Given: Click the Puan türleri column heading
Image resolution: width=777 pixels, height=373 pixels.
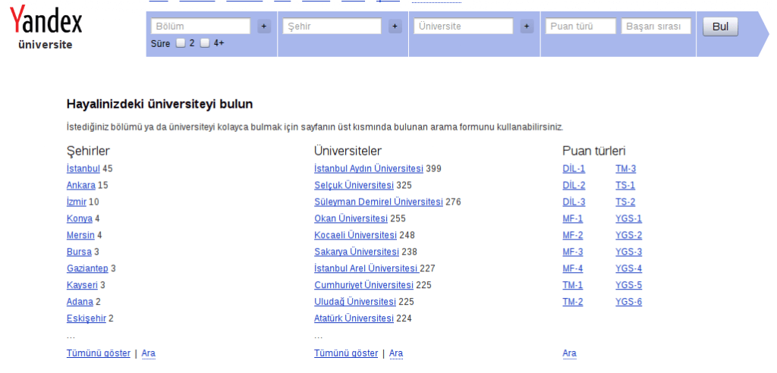Looking at the screenshot, I should coord(594,151).
